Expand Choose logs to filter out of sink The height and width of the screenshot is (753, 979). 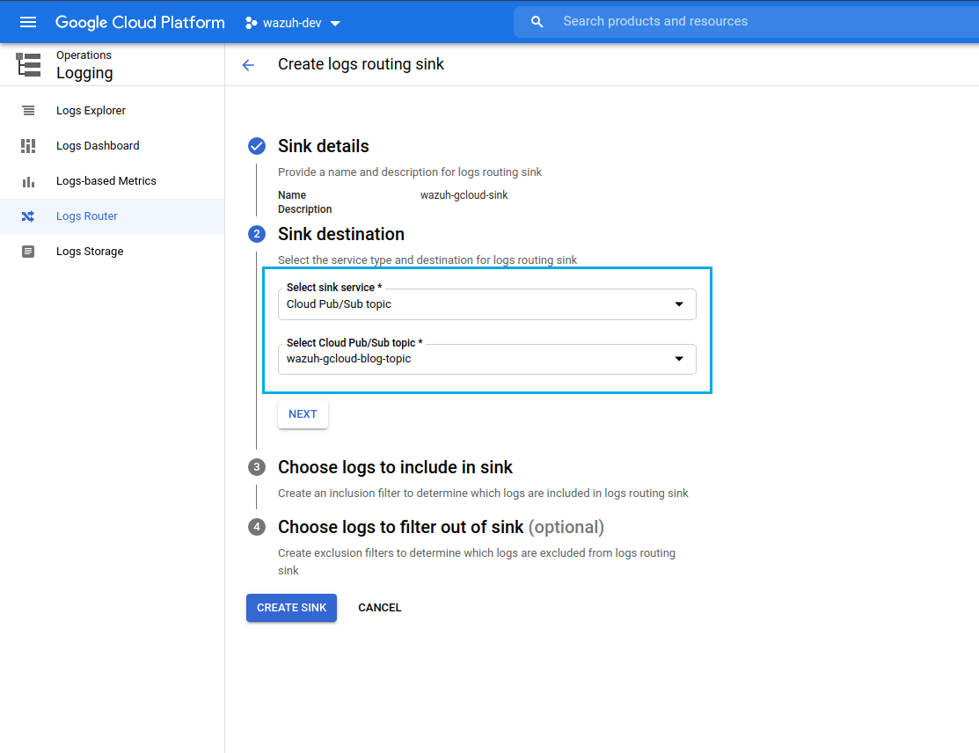click(x=441, y=527)
